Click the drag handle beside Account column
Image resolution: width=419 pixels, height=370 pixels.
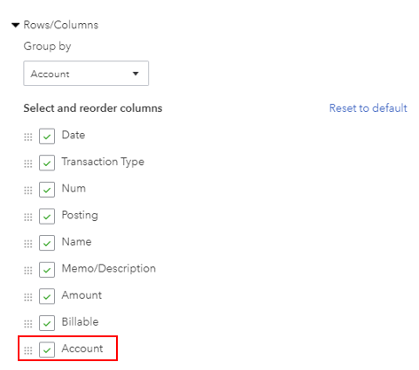[x=28, y=350]
